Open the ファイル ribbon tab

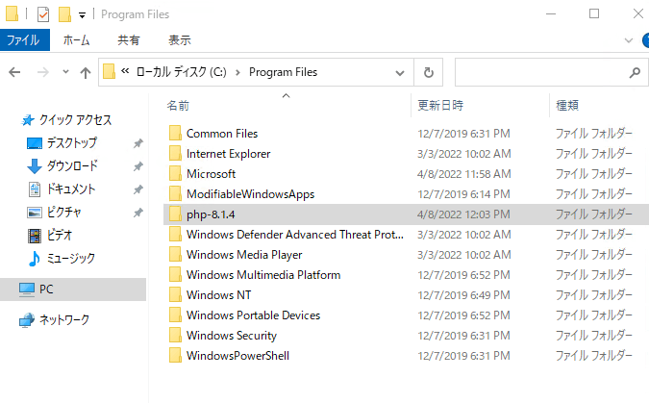(24, 40)
